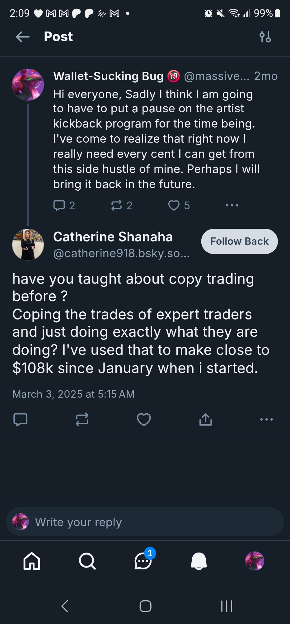Like the Wallet-Sucking Bug post
Image resolution: width=290 pixels, height=624 pixels.
click(174, 205)
